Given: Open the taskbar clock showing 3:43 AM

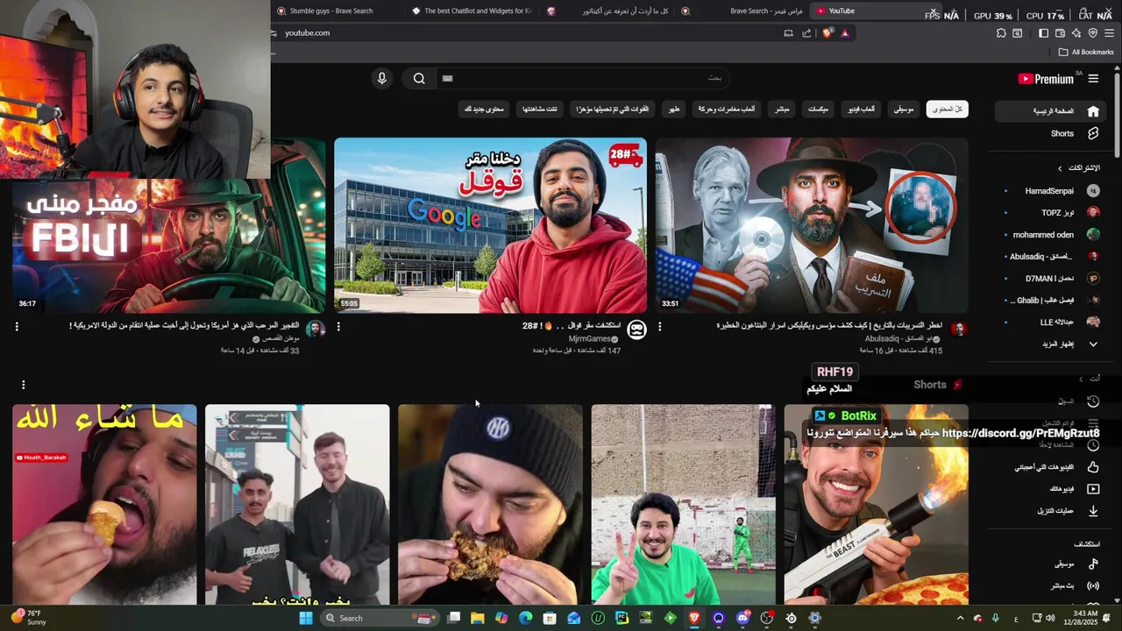Looking at the screenshot, I should click(1083, 618).
